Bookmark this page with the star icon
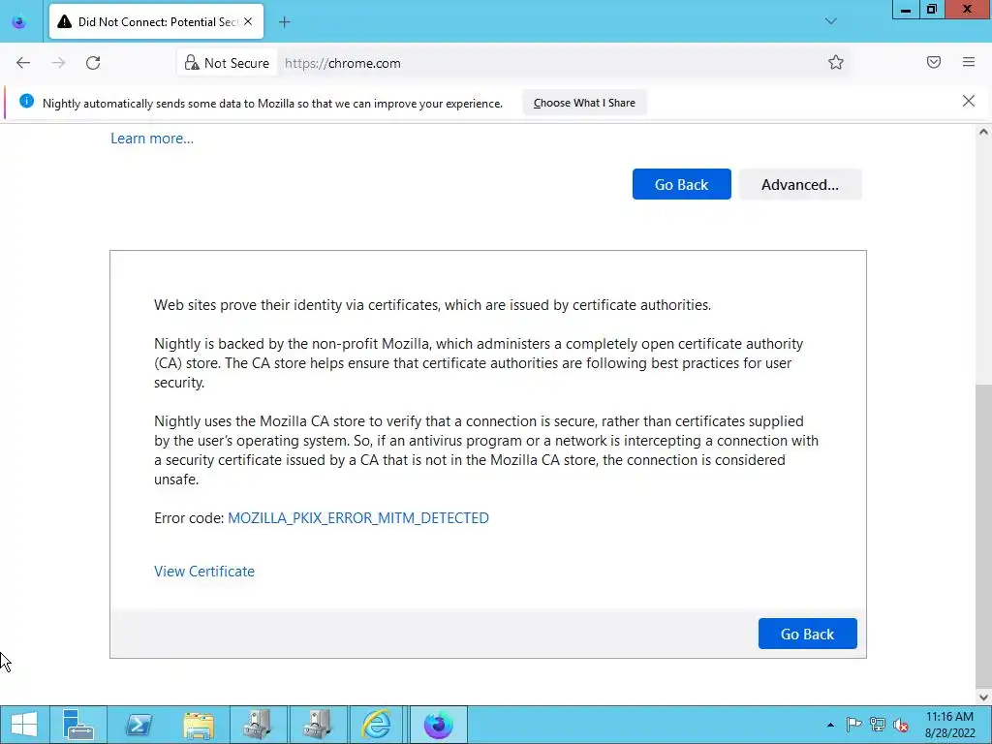The image size is (992, 744). tap(836, 62)
